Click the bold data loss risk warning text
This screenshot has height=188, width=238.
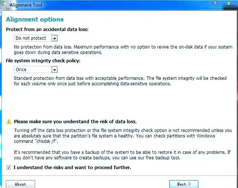pyautogui.click(x=75, y=122)
